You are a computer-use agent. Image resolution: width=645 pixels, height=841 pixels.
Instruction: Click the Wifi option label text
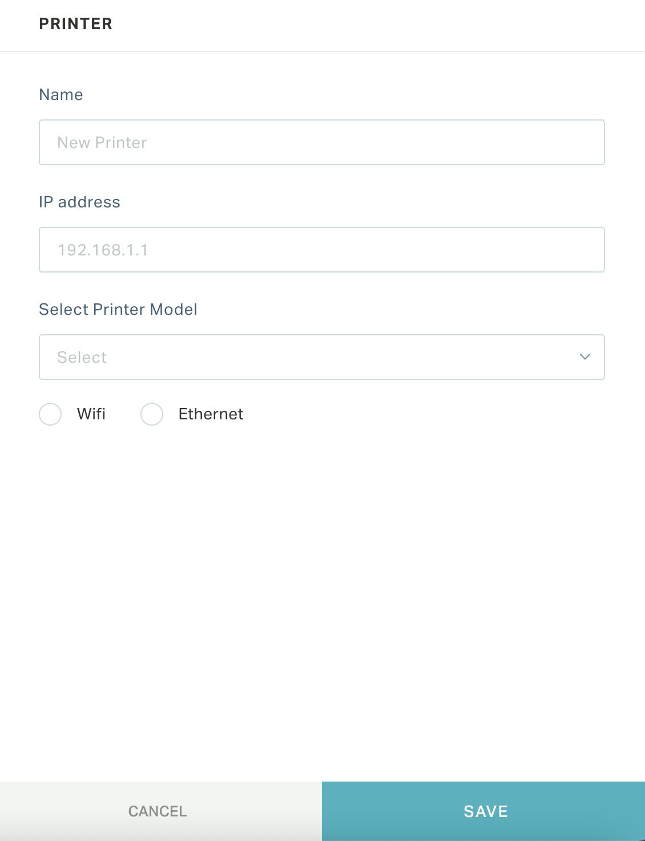click(x=91, y=414)
